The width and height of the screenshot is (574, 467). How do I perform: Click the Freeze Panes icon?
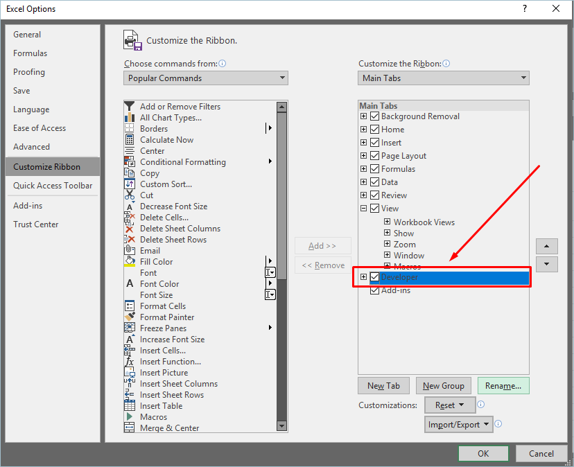tap(129, 328)
